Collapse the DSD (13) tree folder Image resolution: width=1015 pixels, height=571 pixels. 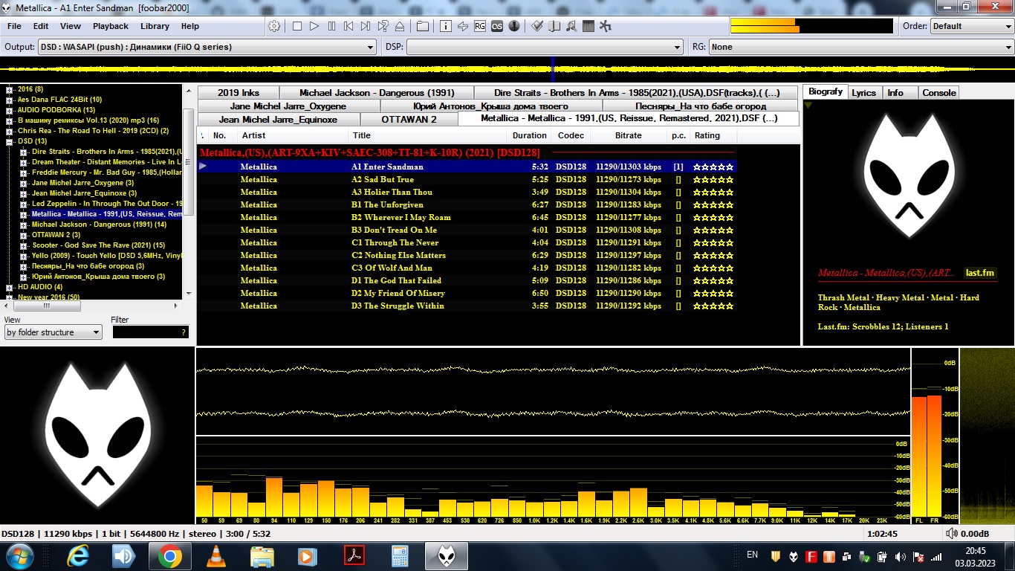(x=10, y=141)
